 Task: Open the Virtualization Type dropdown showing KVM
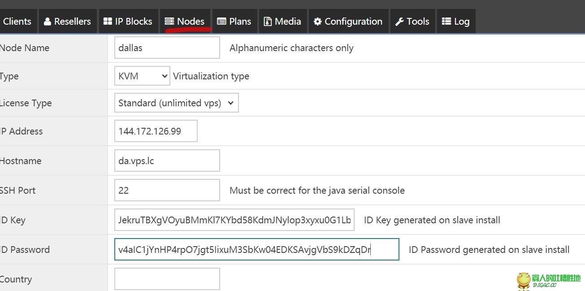coord(142,76)
